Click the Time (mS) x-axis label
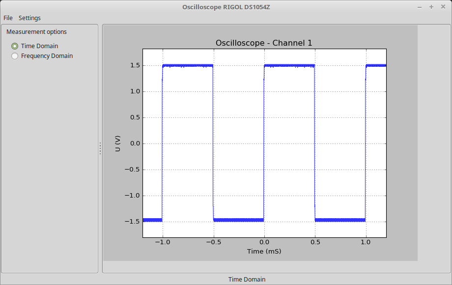 [264, 251]
